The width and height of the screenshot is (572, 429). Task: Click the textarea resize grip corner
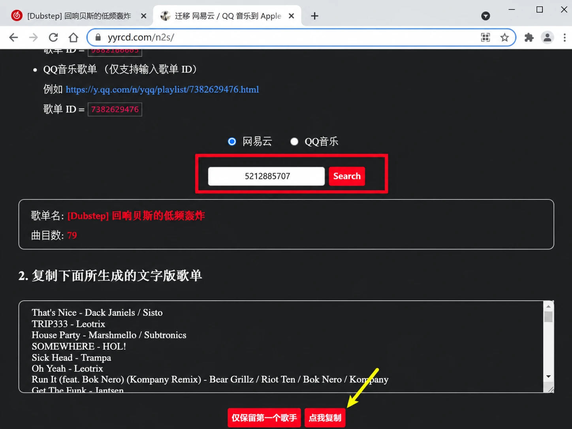551,389
